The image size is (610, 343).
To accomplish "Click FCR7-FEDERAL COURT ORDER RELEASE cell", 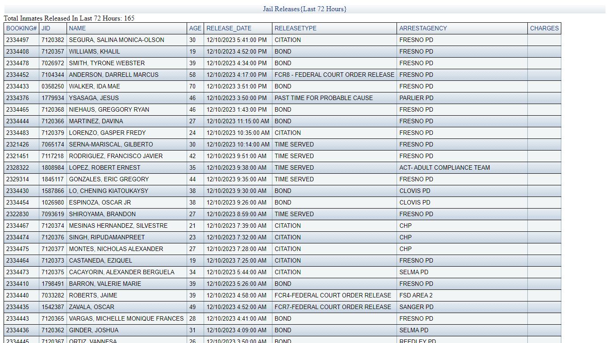I will (x=333, y=307).
